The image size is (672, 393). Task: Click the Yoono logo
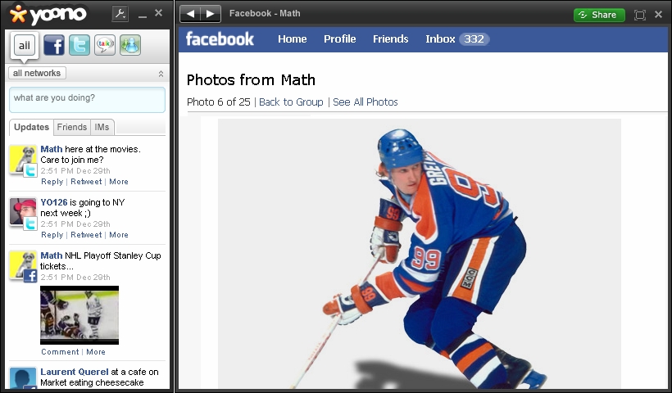48,14
